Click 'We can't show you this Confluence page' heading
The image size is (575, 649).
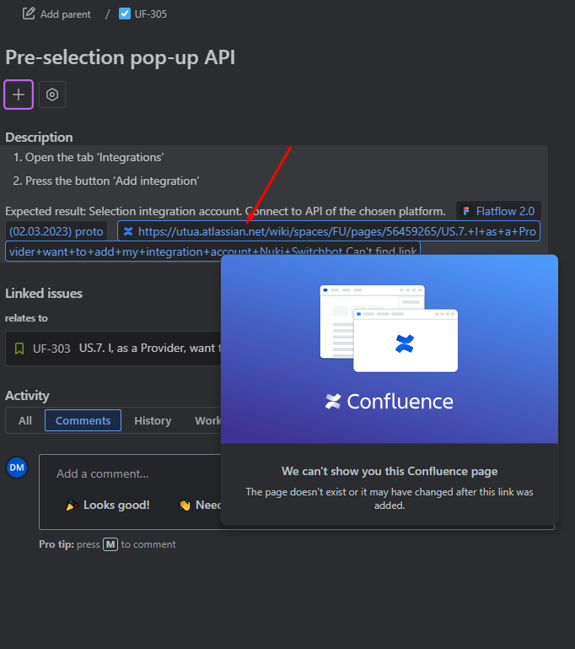pos(390,471)
